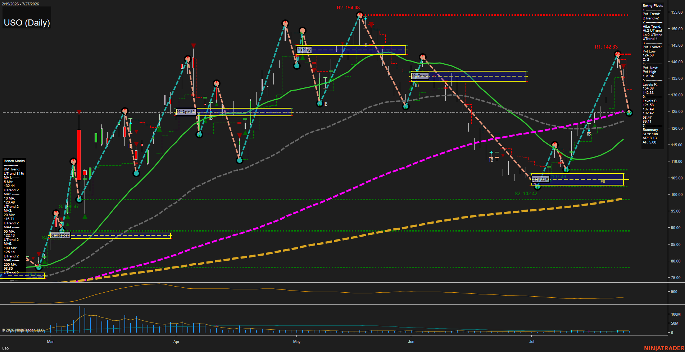Click the June pivot high marker near 141
This screenshot has width=685, height=352.
point(423,57)
